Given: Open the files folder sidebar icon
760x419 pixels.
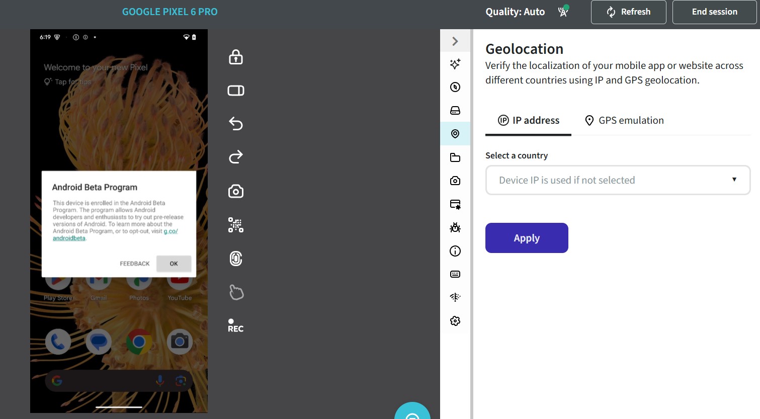Looking at the screenshot, I should point(455,157).
